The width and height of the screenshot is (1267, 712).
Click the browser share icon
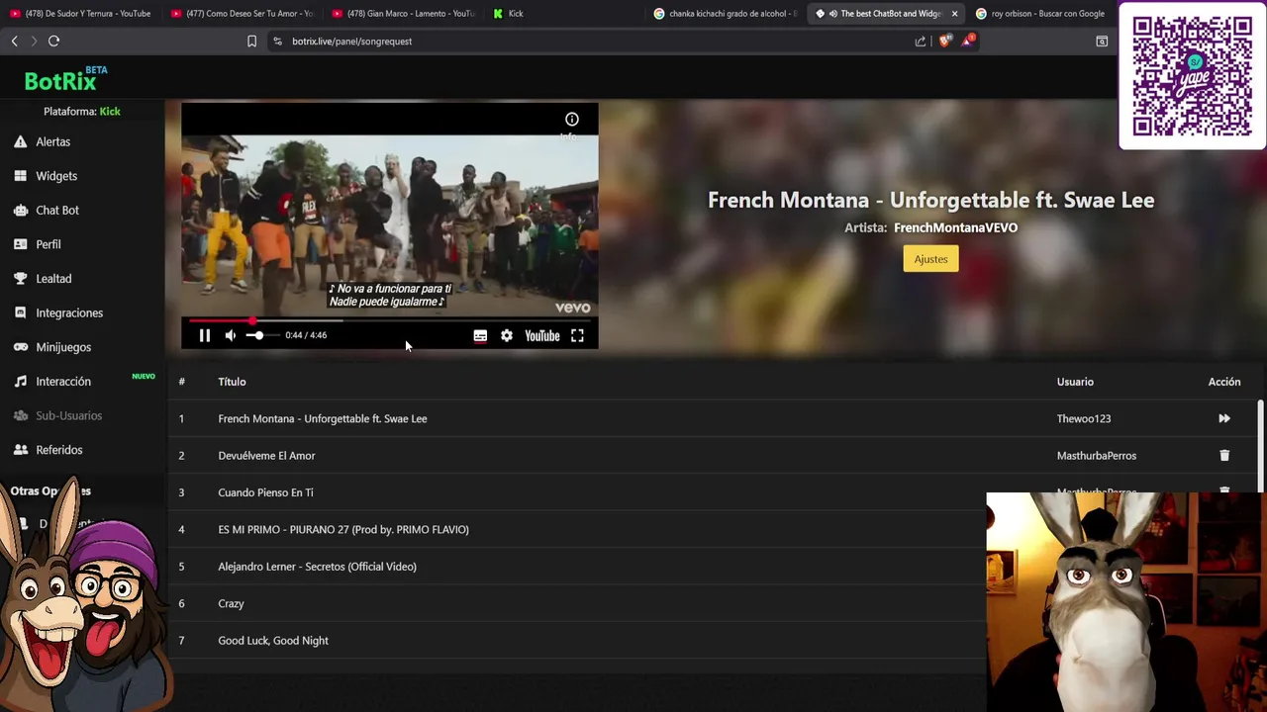point(921,42)
